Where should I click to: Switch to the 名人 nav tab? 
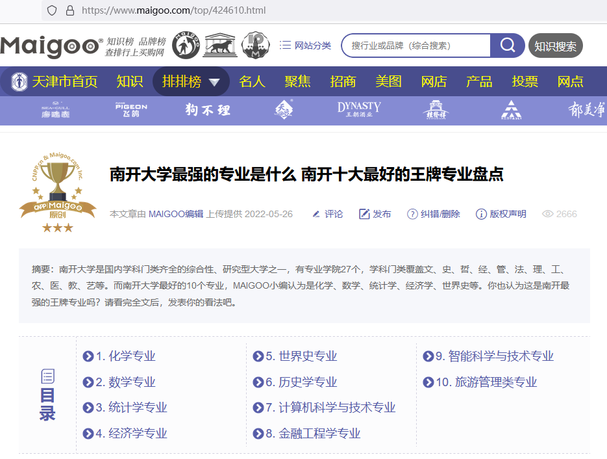[252, 81]
